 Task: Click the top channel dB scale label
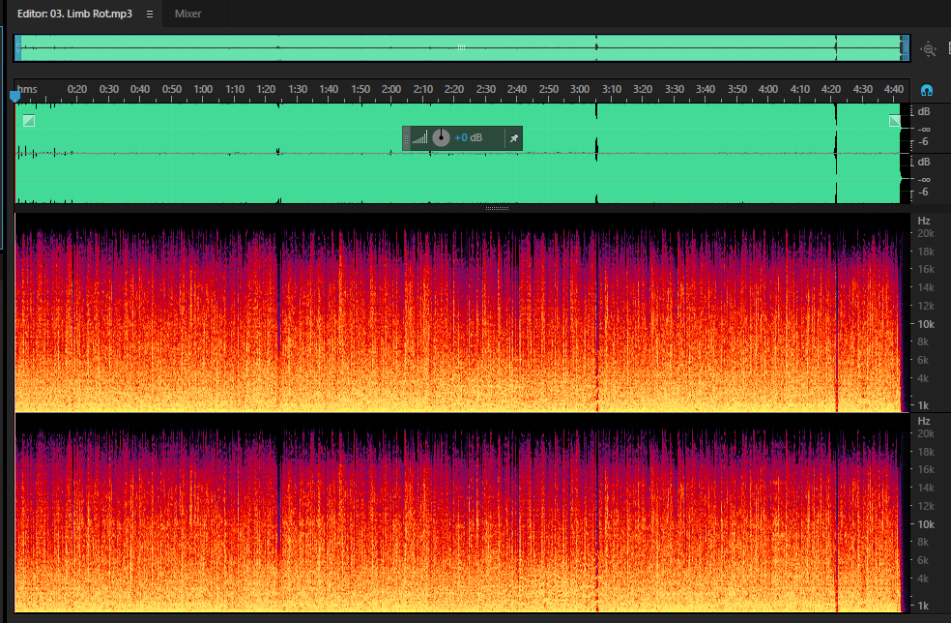pos(924,111)
